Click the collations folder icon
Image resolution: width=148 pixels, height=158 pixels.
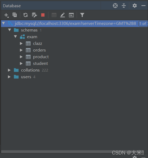pyautogui.click(x=16, y=70)
